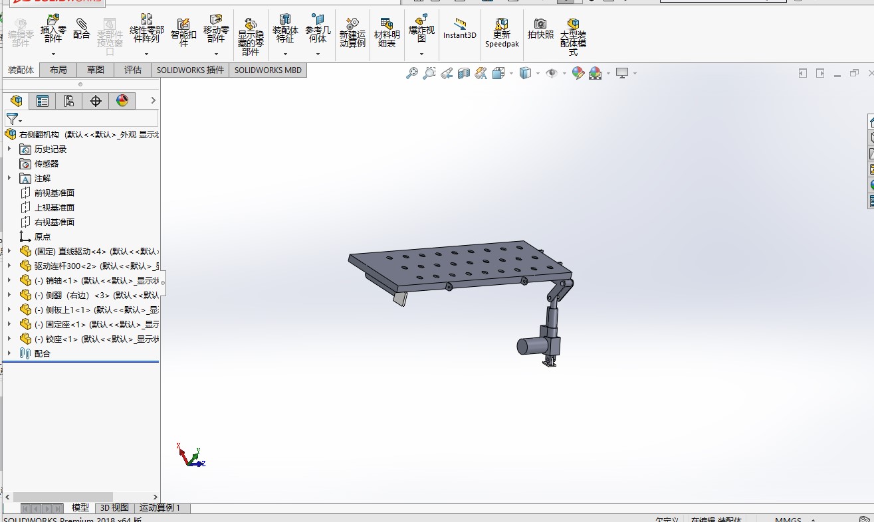Viewport: 874px width, 522px height.
Task: Click the section view icon
Action: click(x=464, y=73)
